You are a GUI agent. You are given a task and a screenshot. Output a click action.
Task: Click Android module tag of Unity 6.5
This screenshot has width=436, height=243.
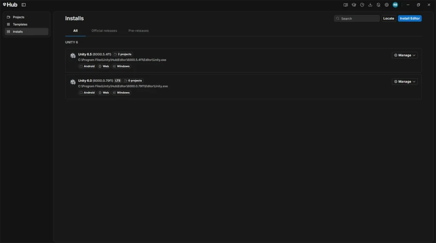click(87, 66)
